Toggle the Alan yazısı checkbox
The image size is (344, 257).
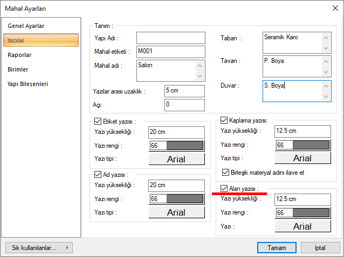pyautogui.click(x=225, y=188)
